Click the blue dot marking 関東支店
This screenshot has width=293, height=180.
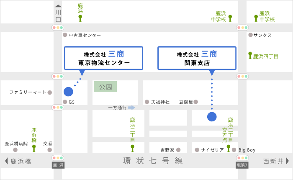pos(212,117)
